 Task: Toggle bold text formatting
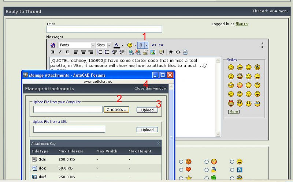(x=53, y=52)
